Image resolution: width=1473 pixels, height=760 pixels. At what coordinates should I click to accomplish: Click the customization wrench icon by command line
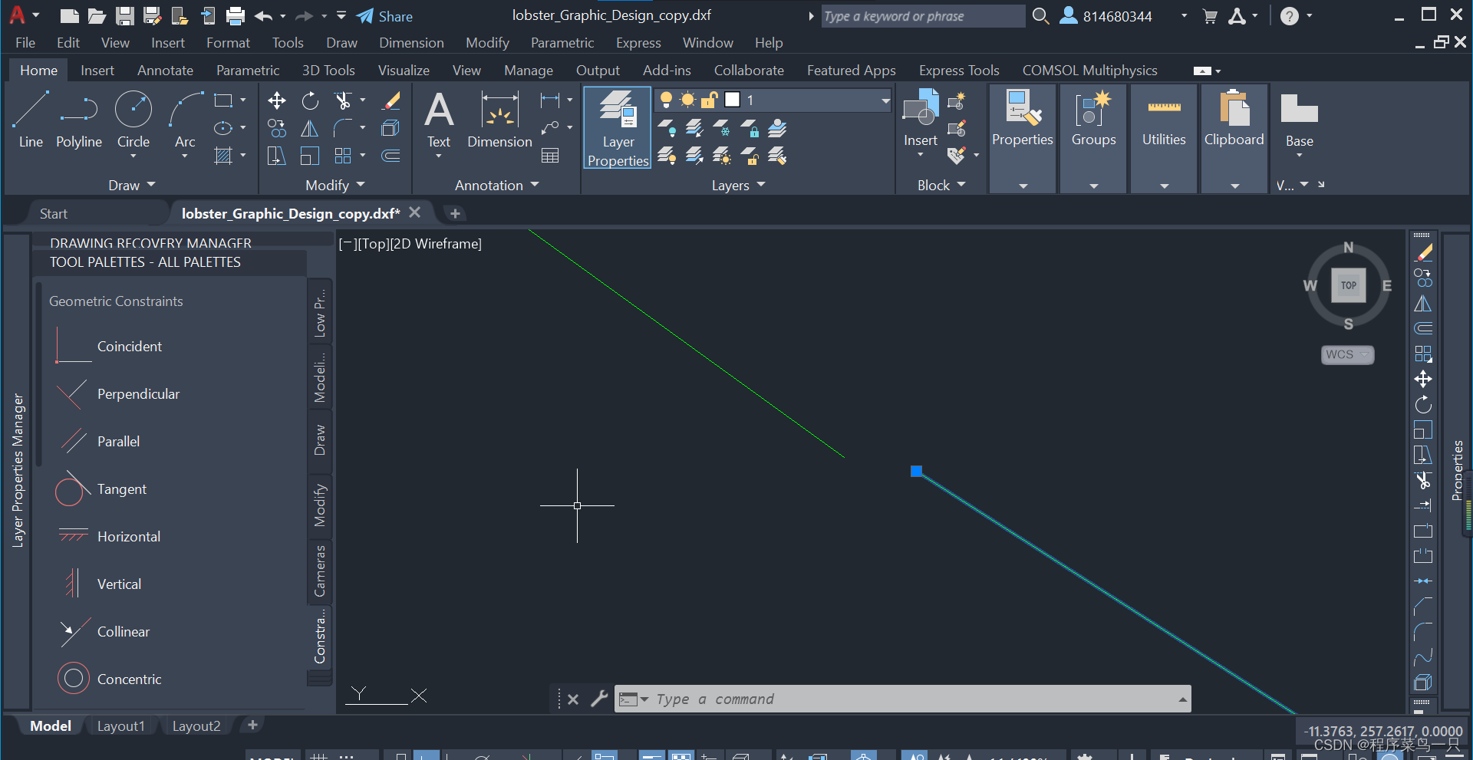[x=599, y=699]
